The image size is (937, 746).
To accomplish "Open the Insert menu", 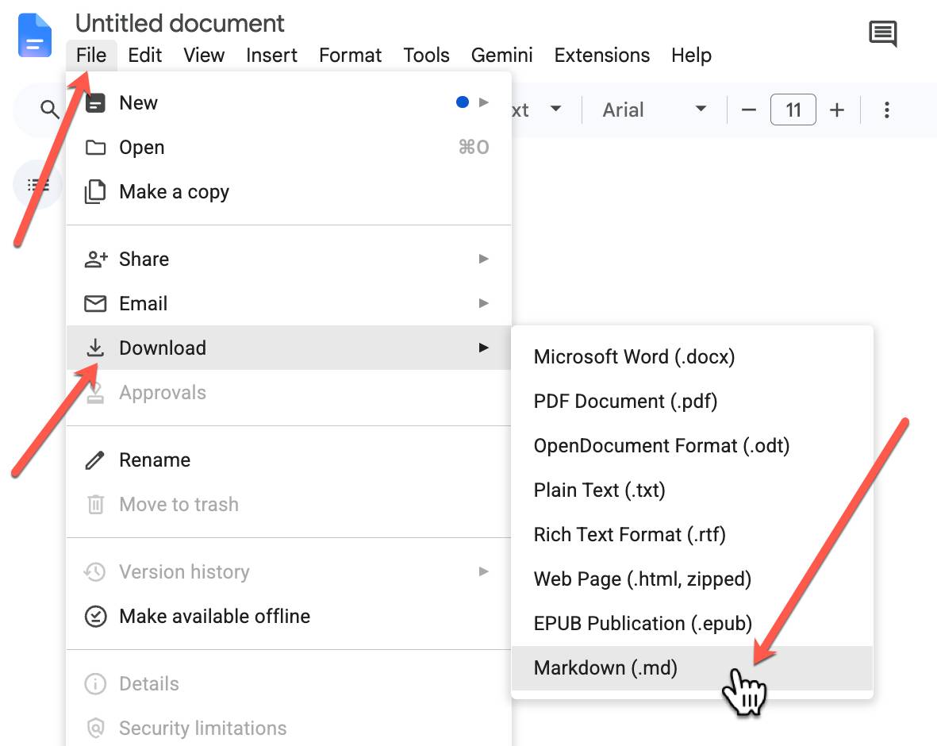I will (x=271, y=55).
